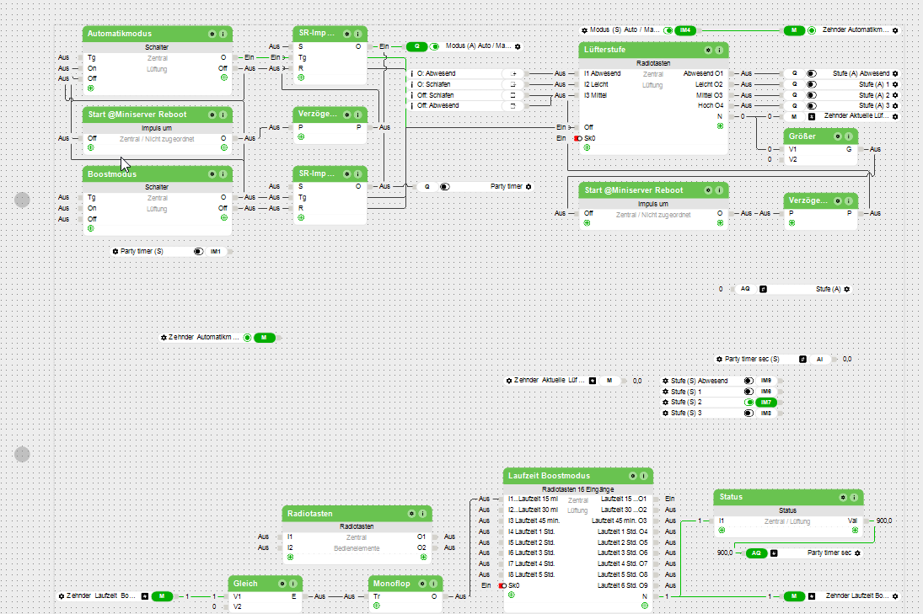Click info icon on the Boostmodus block
923x614 pixels.
223,174
